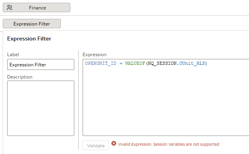Open the Expression Filter button at top
Screen dimensions: 249x154
32,24
